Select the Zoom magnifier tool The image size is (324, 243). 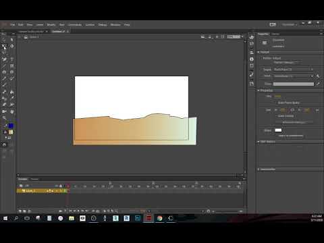[4, 118]
